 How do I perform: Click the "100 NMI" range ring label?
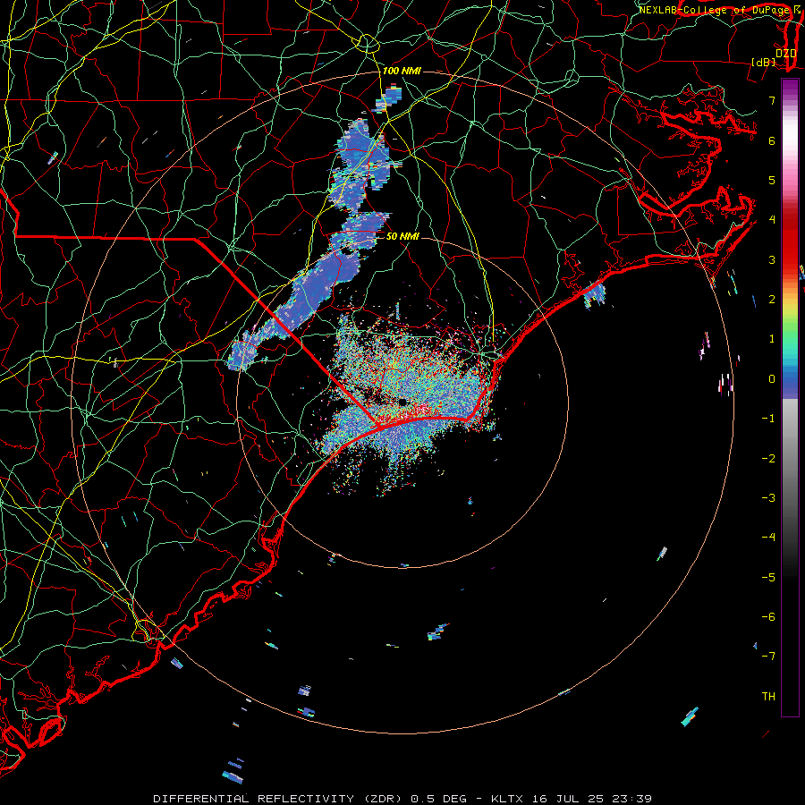coord(402,71)
